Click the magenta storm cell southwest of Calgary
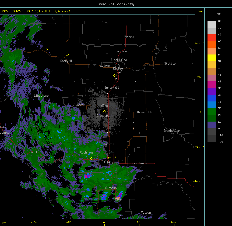232x226 pixels. click(88, 176)
